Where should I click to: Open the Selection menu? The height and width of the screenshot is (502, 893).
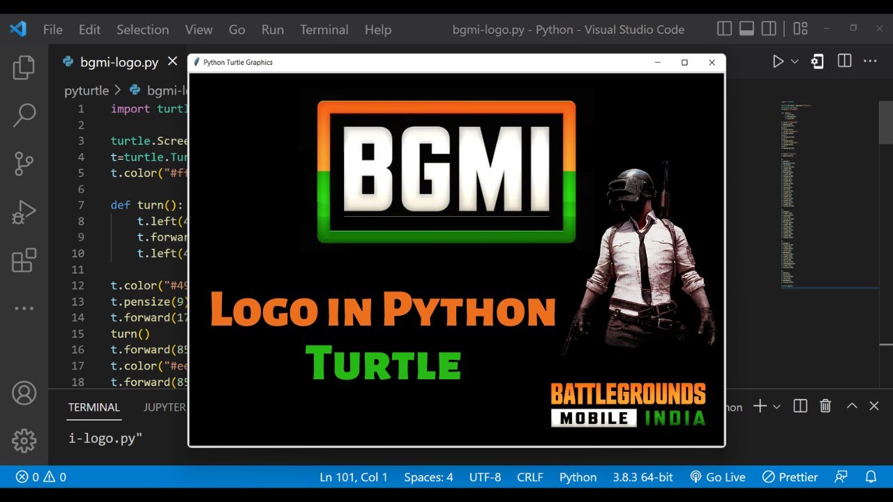(x=142, y=29)
